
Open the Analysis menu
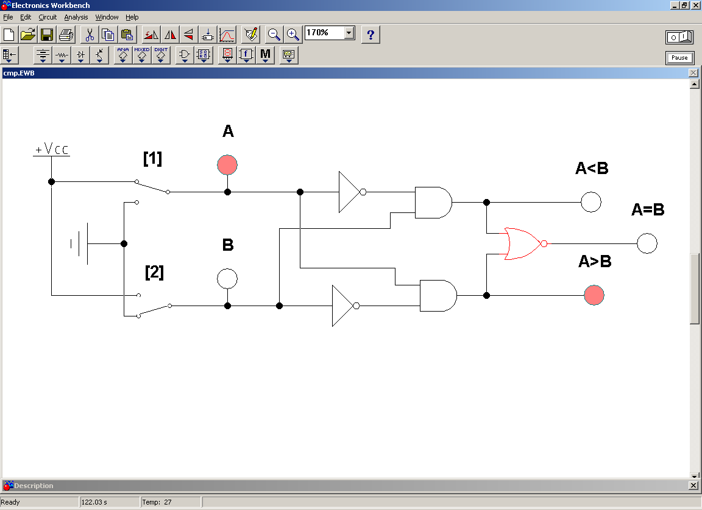(x=76, y=17)
